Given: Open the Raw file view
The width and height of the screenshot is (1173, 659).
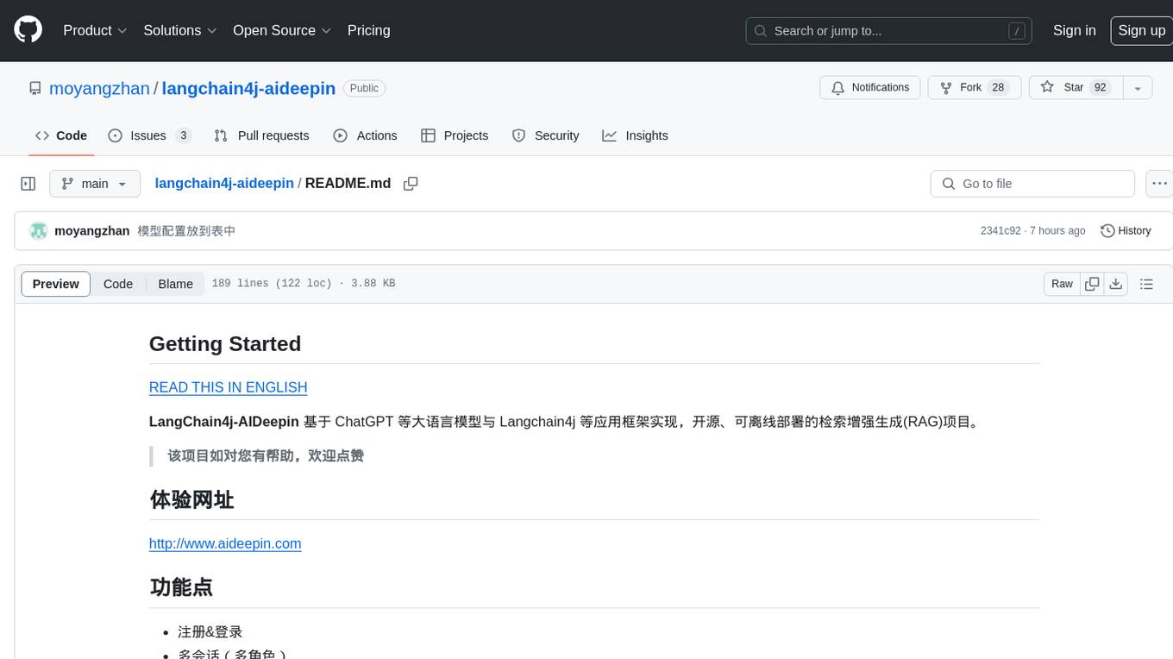Looking at the screenshot, I should point(1062,284).
